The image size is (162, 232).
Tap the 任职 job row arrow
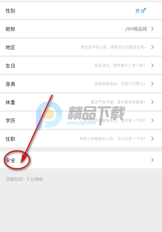(152, 139)
